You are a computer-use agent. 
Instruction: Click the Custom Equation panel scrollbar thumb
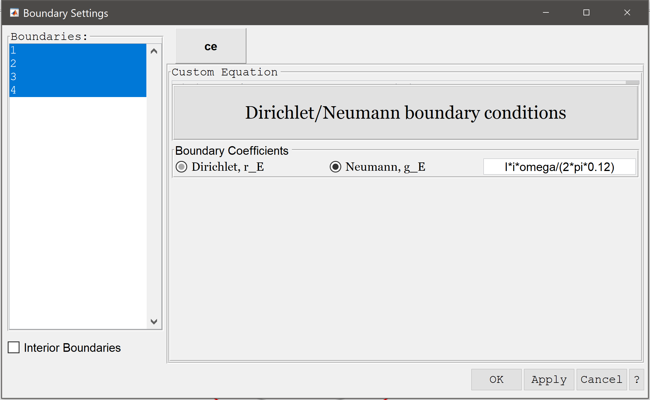click(x=632, y=83)
